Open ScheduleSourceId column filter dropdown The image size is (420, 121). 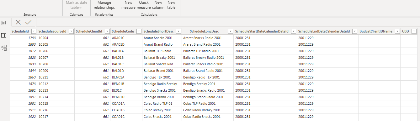coord(71,31)
